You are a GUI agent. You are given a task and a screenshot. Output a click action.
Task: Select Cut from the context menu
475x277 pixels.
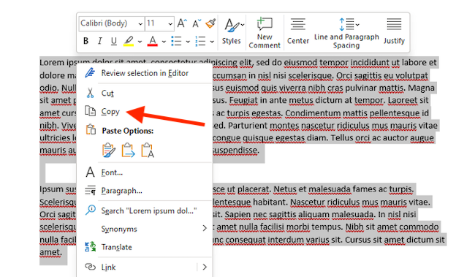[x=145, y=93]
